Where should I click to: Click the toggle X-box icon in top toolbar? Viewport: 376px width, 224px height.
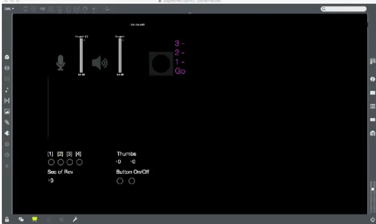[x=51, y=9]
